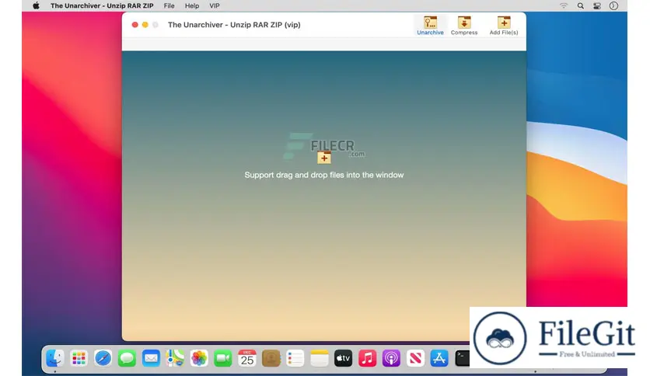
Task: Click the clock icon in the menu bar
Action: [613, 5]
